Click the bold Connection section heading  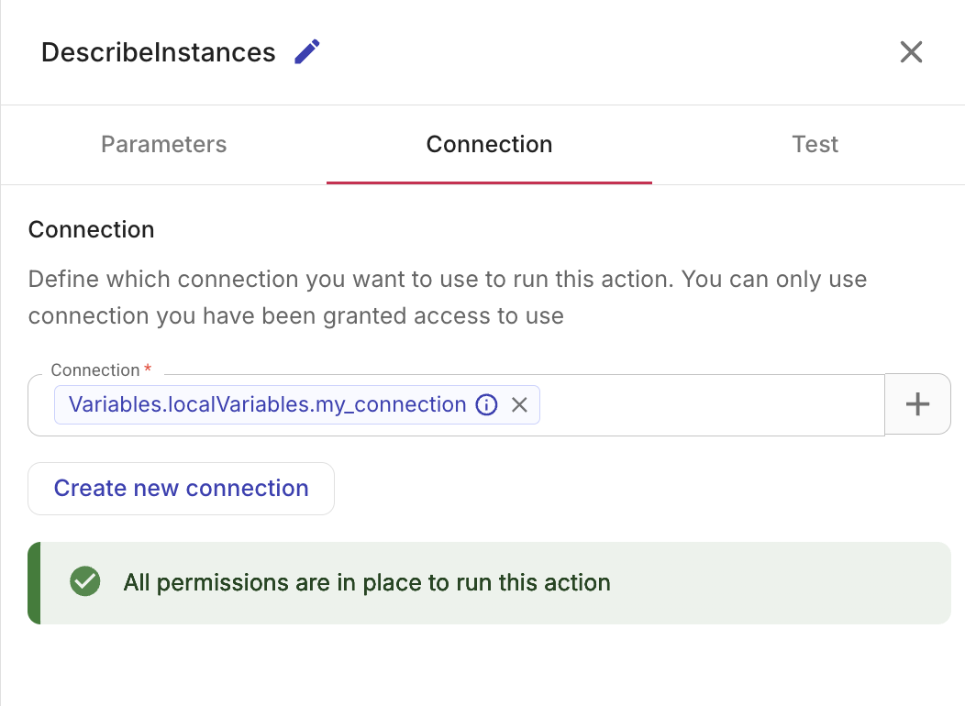point(92,229)
